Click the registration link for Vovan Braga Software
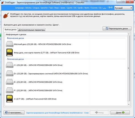The image size is (135, 118). pos(58,113)
